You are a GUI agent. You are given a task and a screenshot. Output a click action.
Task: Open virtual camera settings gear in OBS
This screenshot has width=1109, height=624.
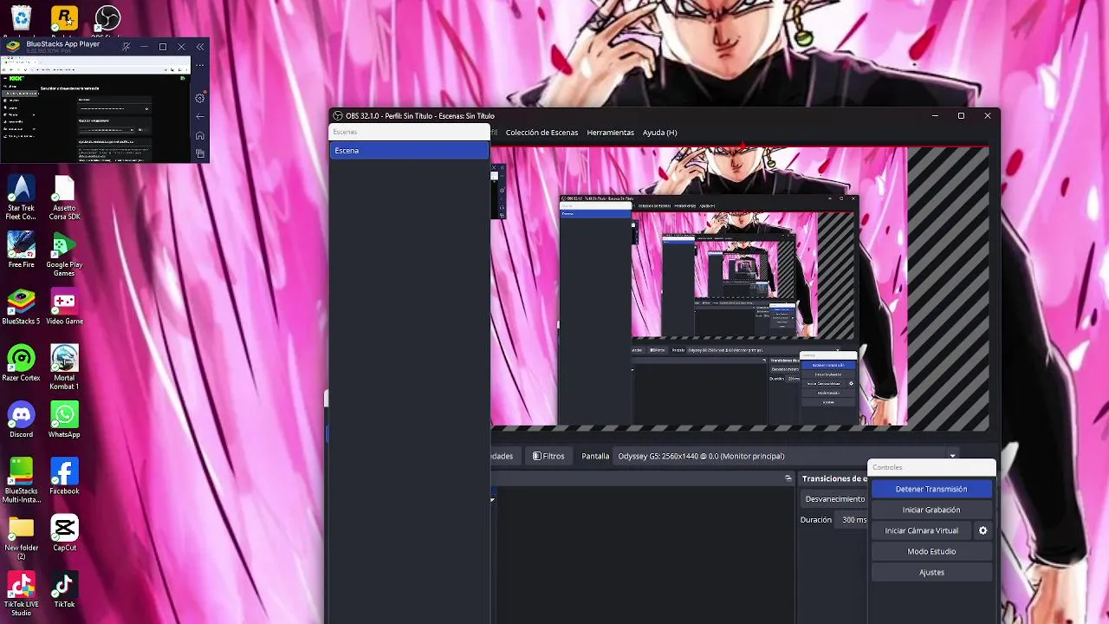click(983, 530)
